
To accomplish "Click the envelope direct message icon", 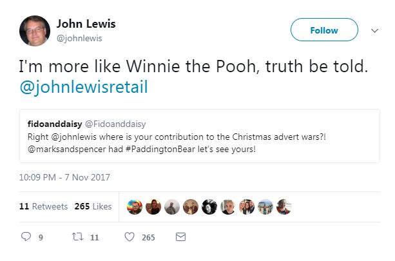I will (x=180, y=237).
